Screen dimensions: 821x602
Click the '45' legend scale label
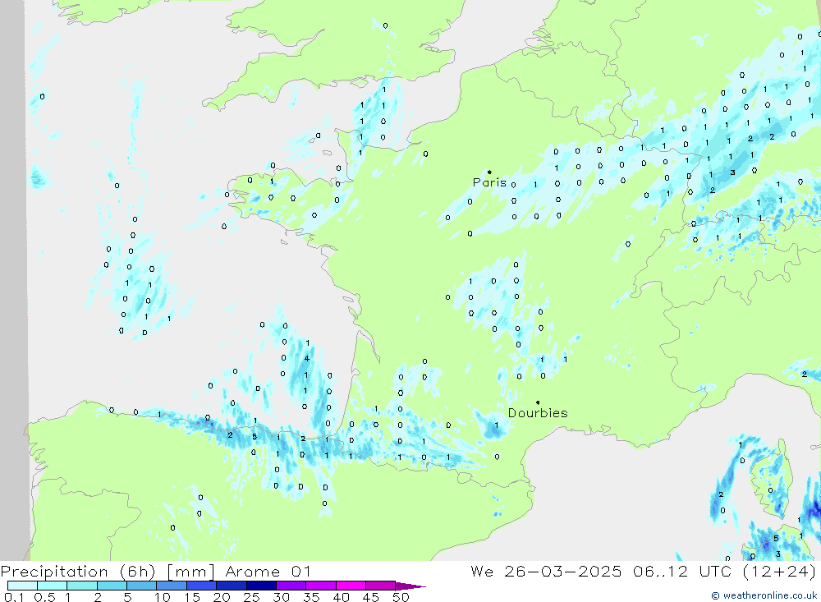click(371, 597)
